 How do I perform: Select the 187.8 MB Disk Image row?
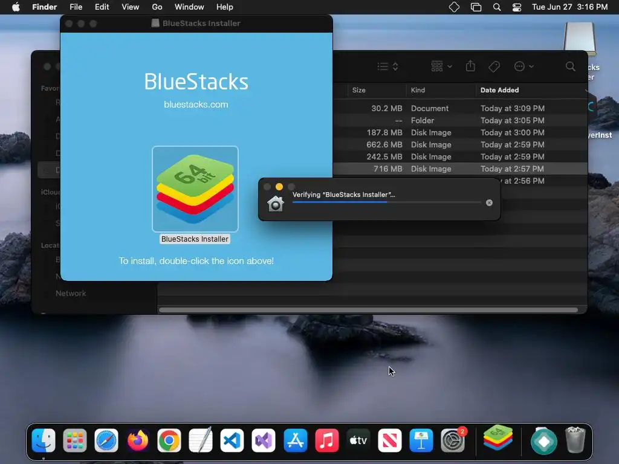tap(460, 132)
